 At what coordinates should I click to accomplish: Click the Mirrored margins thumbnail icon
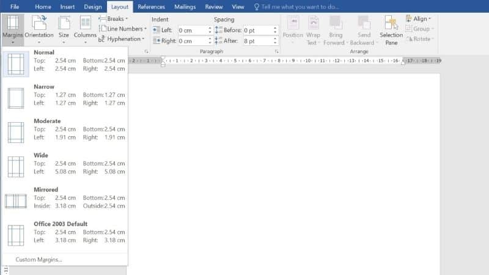point(16,201)
